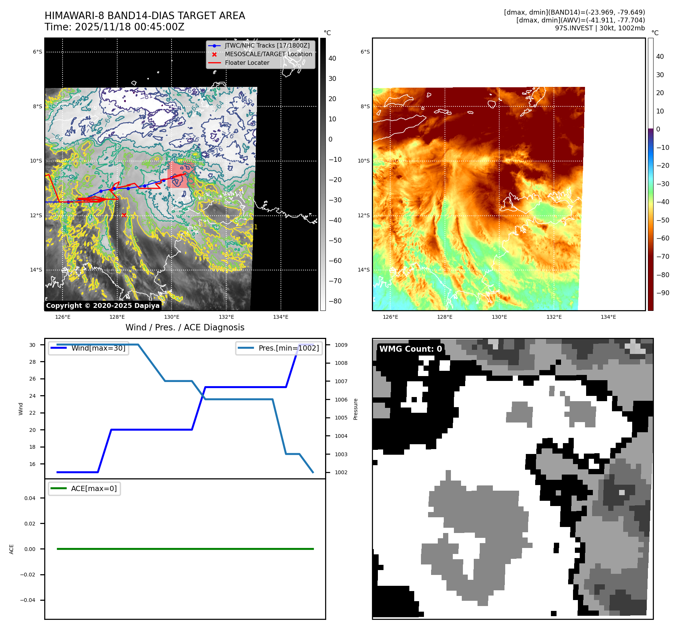Viewport: 679px width, 633px height.
Task: Click the Pres.[min=1002] legend box
Action: tap(279, 348)
